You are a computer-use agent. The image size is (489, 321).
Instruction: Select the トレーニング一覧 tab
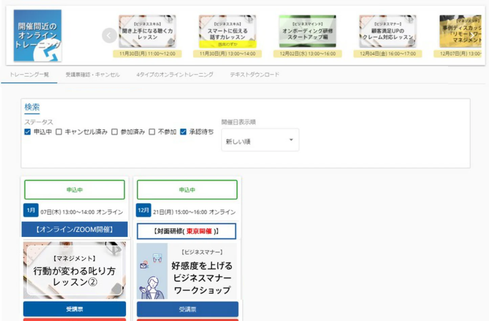29,75
